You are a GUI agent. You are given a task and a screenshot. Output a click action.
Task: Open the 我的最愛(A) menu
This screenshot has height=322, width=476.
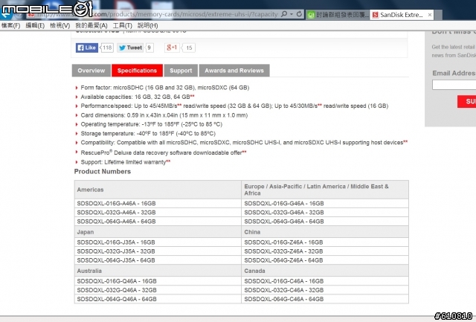click(x=91, y=25)
